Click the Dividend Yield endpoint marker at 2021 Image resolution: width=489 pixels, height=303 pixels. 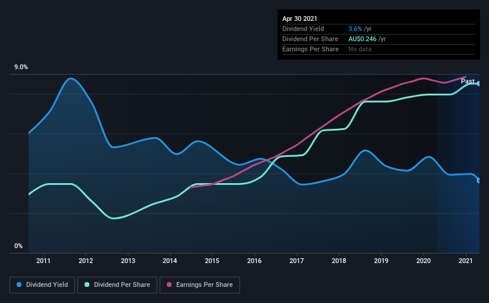[479, 181]
